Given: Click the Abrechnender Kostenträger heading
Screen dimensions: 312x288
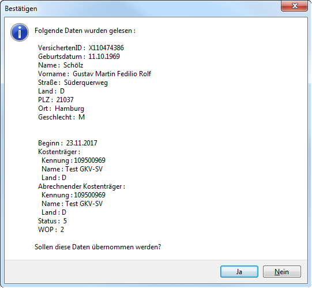Looking at the screenshot, I should click(81, 186).
